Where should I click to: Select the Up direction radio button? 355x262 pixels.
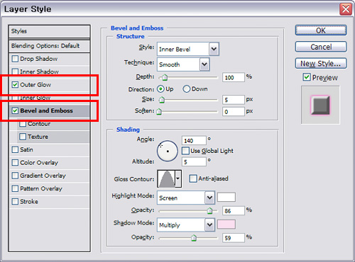tap(160, 89)
